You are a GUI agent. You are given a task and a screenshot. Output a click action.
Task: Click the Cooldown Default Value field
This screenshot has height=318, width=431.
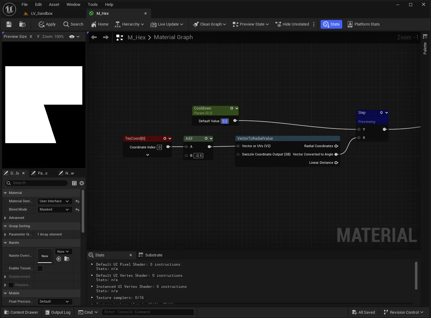[225, 121]
